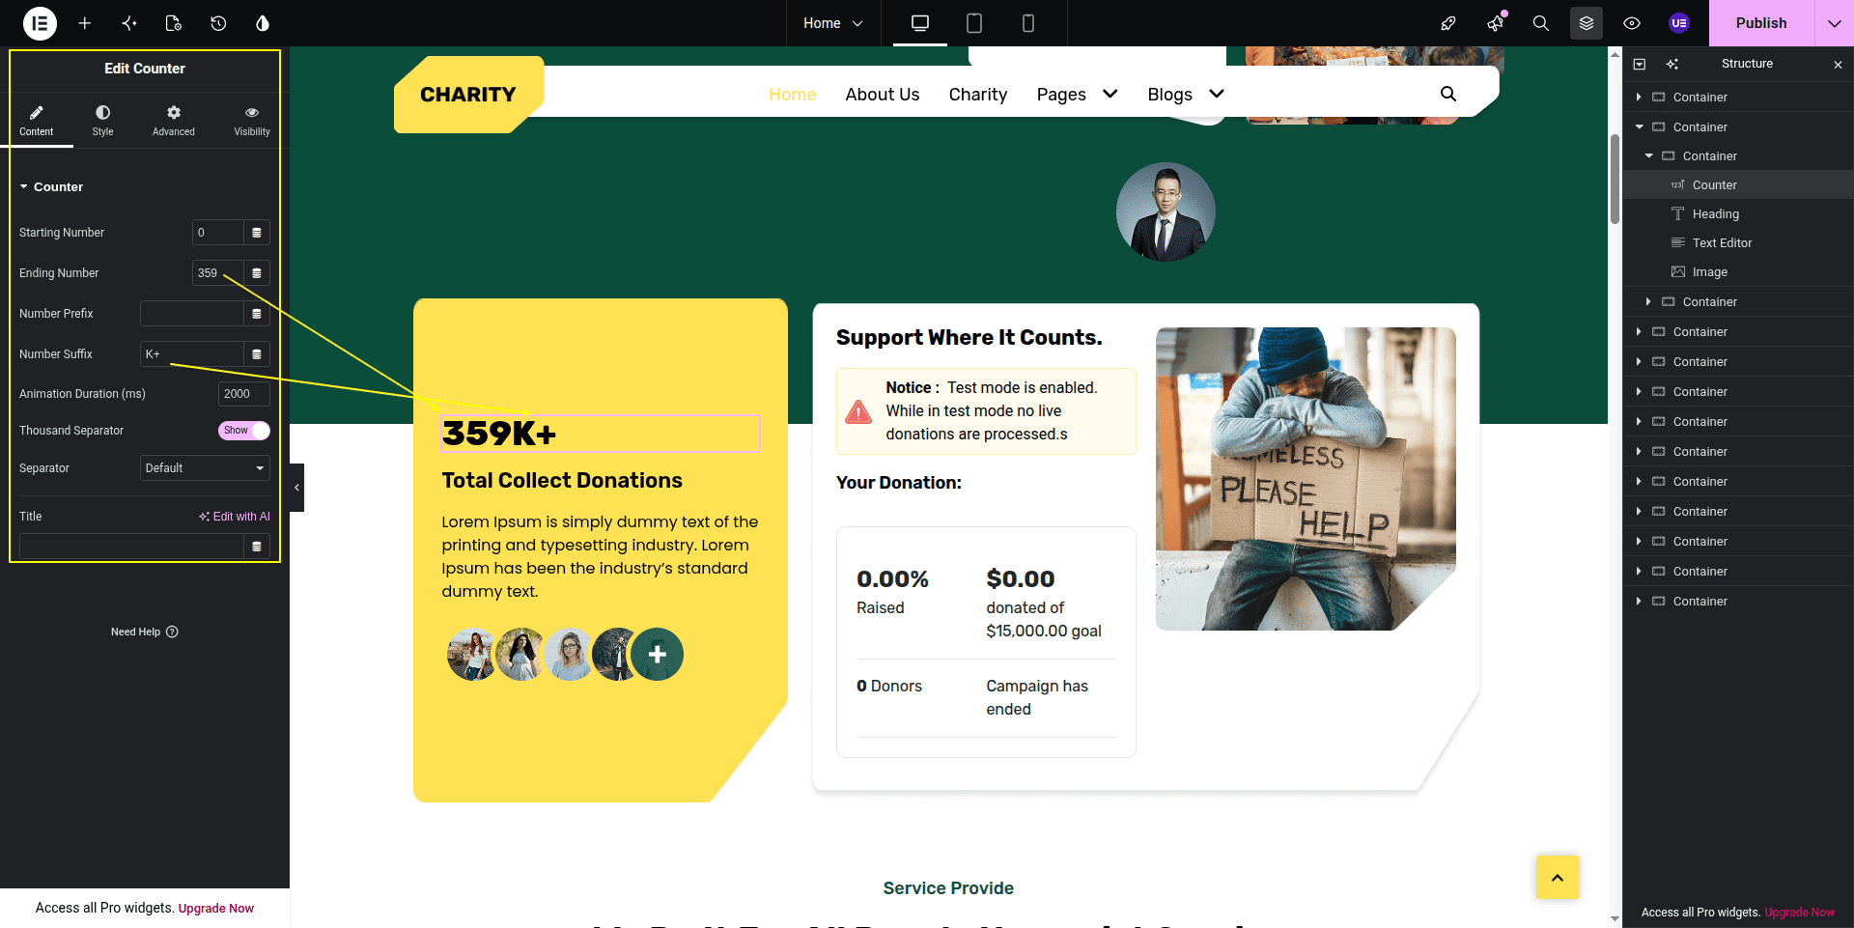Toggle the Thousand Separator switch

243,431
